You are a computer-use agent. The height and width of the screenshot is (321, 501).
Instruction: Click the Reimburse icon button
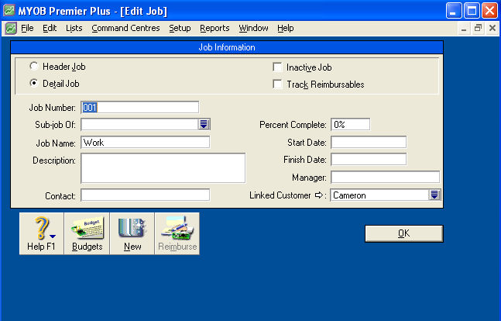177,233
